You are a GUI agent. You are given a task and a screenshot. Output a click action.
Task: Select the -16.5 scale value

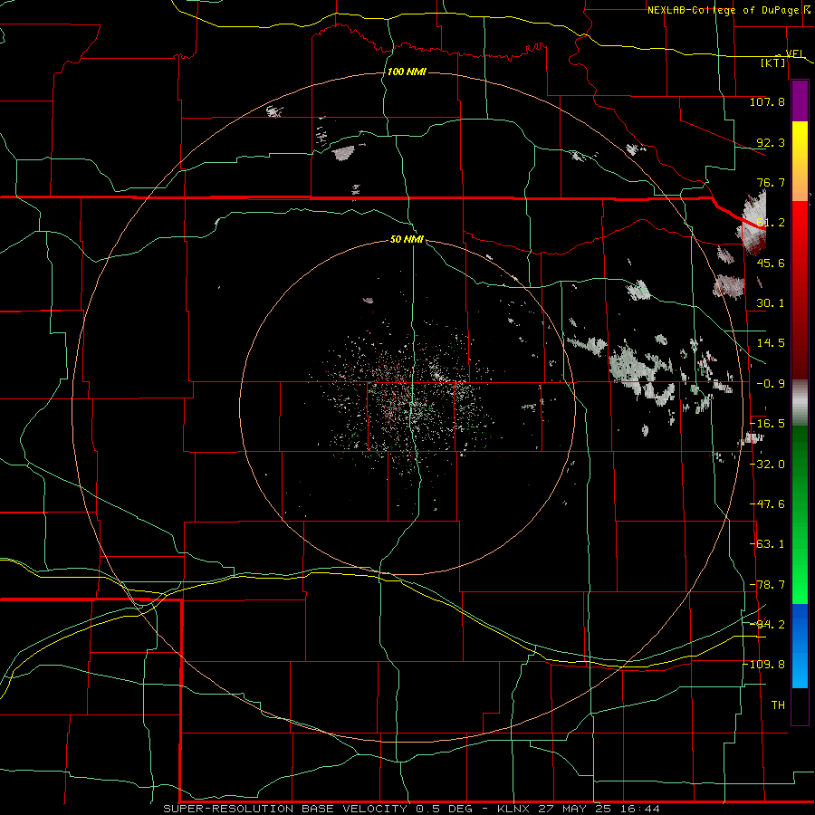point(767,424)
